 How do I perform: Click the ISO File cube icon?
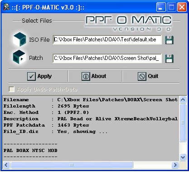tap(19, 39)
